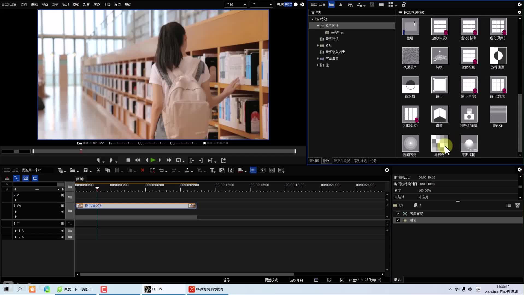The height and width of the screenshot is (295, 524).
Task: Open the 渲染 menu
Action: tap(97, 4)
